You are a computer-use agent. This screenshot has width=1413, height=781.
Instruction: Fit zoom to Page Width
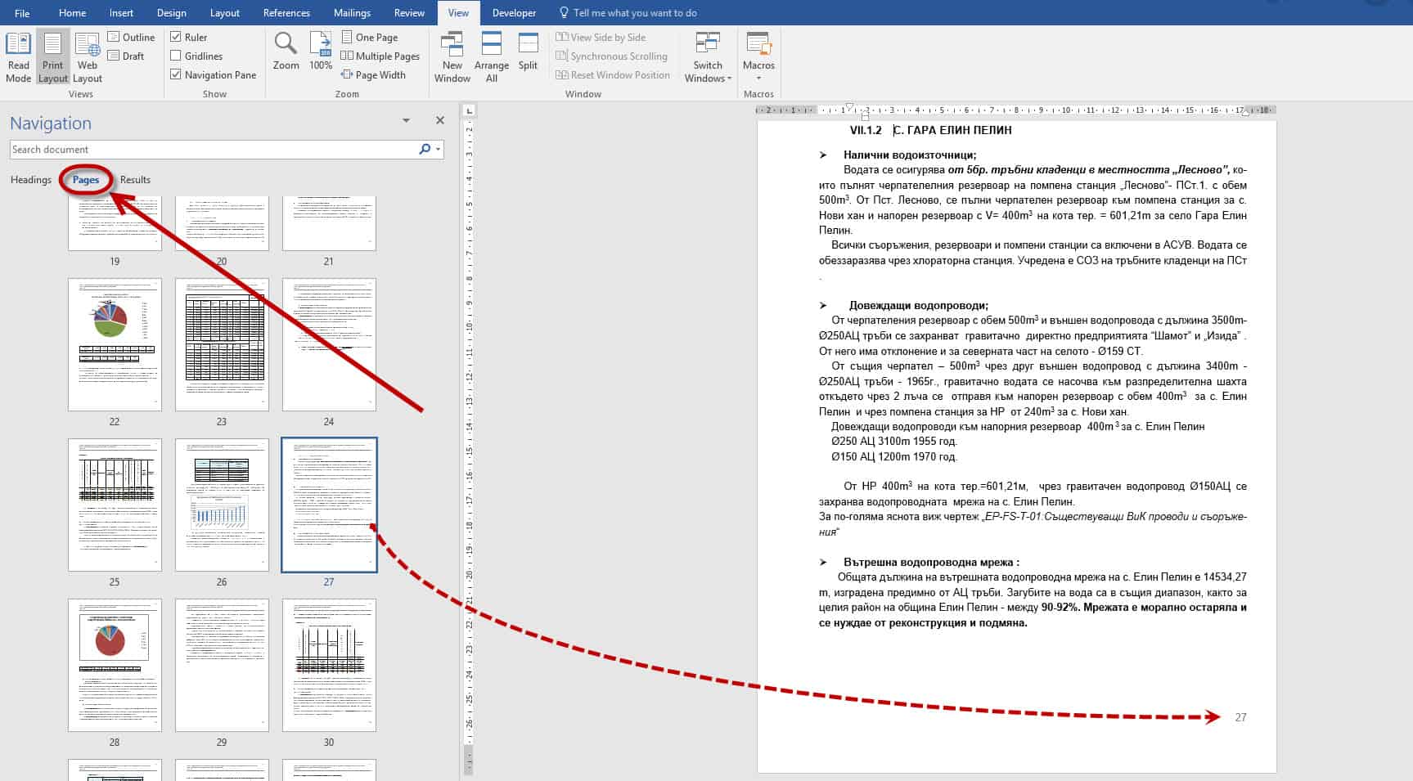(374, 74)
